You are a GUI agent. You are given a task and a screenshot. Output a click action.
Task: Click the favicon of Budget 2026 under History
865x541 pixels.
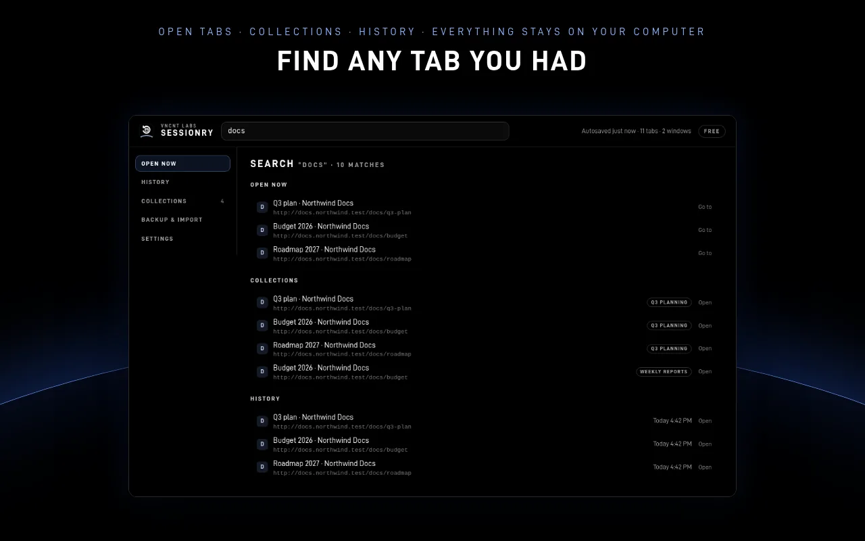[262, 444]
